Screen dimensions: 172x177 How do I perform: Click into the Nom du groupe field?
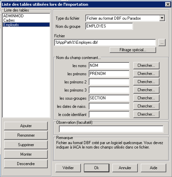pos(109,26)
